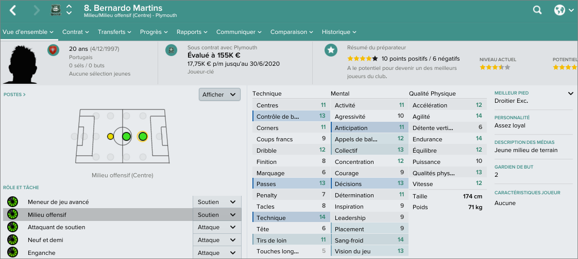Expand the Meilleur pied panel chevron
Viewport: 578px width, 259px height.
pos(570,94)
